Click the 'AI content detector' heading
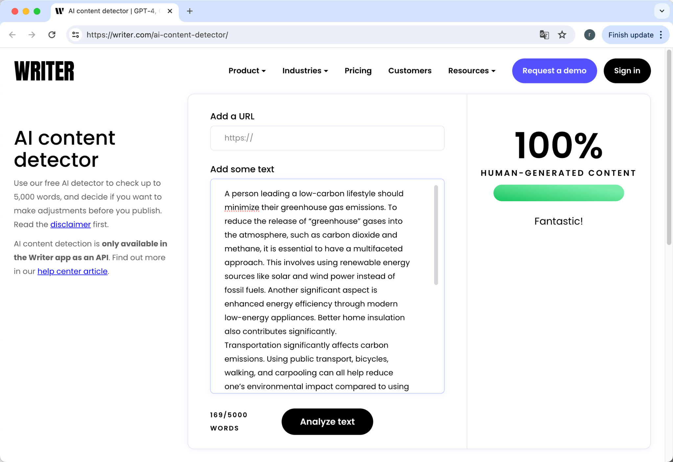The width and height of the screenshot is (673, 462). [65, 148]
